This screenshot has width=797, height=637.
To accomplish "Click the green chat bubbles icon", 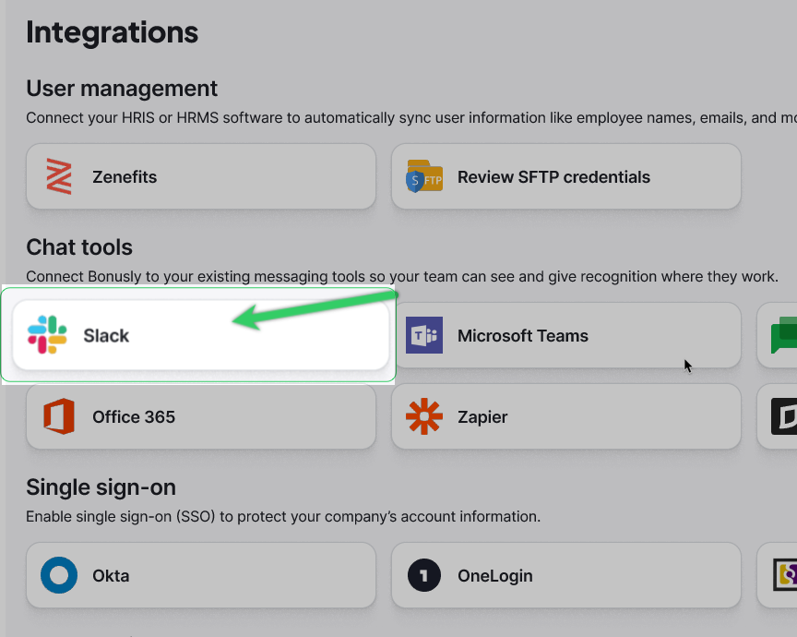I will [784, 335].
